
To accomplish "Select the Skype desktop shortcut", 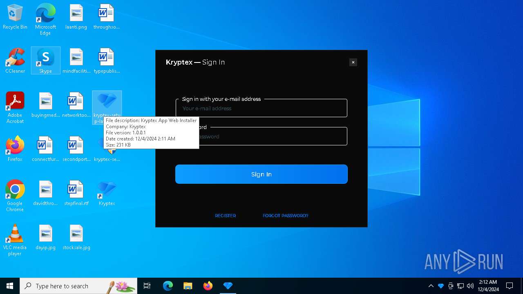I will point(45,61).
